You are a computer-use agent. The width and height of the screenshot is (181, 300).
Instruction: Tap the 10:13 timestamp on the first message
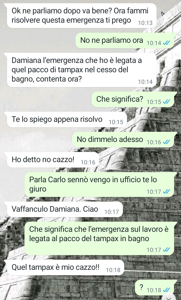pyautogui.click(x=145, y=23)
